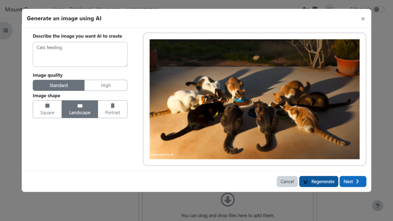
Task: Cancel the image generation dialog
Action: tap(287, 181)
